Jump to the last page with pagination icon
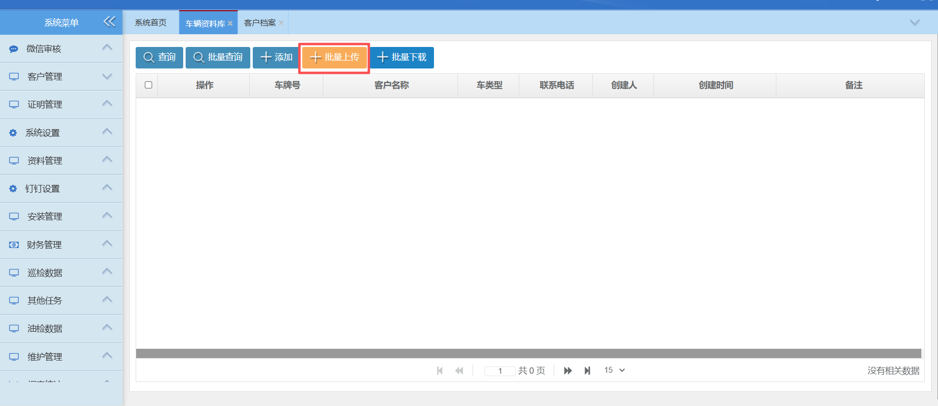 click(x=587, y=371)
